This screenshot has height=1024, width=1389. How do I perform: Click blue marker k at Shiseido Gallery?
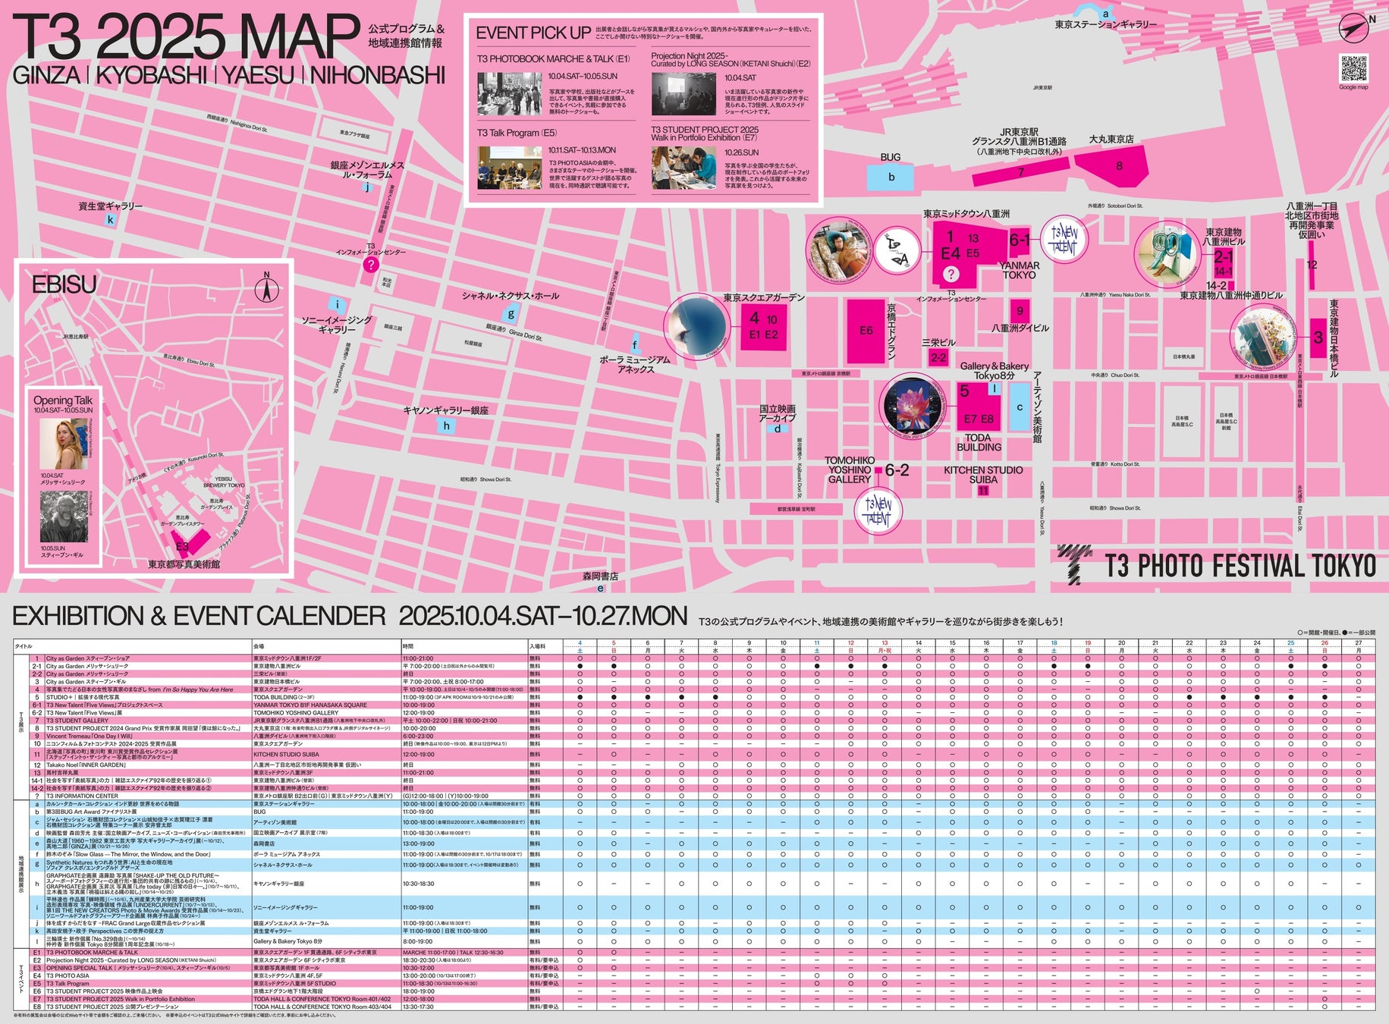point(111,220)
